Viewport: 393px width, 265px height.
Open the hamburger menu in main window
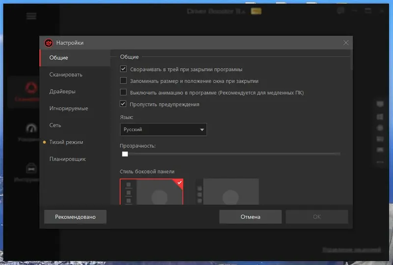coord(31,16)
